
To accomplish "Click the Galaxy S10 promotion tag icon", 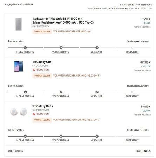I will point(34,70).
